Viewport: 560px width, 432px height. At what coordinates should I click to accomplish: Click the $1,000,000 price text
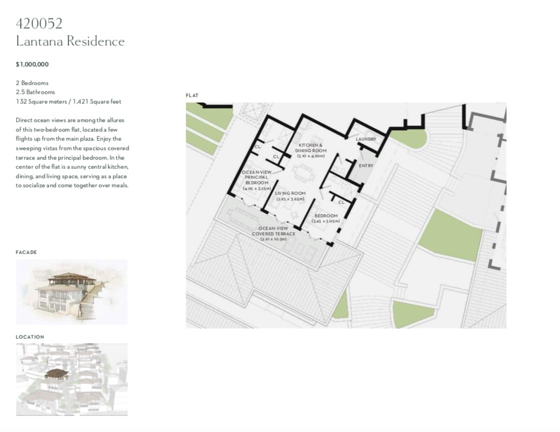(x=32, y=64)
